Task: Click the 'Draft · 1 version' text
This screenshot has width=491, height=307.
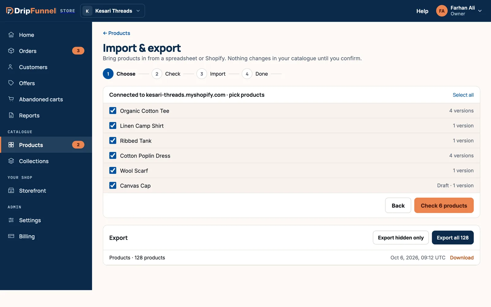Action: [x=455, y=185]
